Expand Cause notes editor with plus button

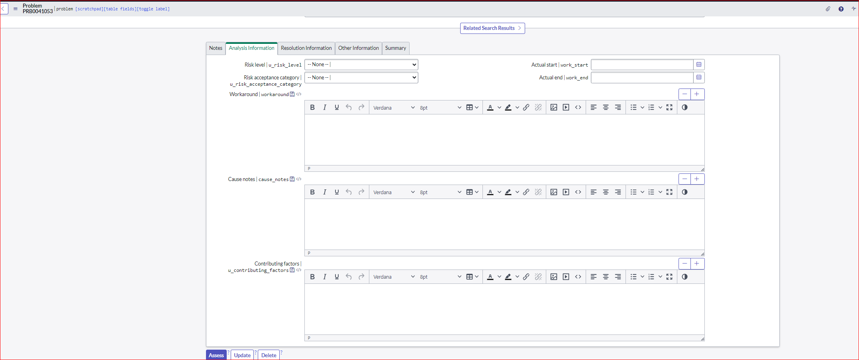697,179
